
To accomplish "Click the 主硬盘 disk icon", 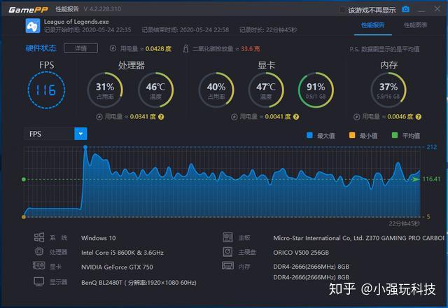I will point(227,252).
